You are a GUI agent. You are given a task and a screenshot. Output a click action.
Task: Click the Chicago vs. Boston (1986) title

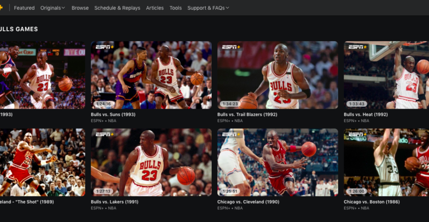[372, 202]
